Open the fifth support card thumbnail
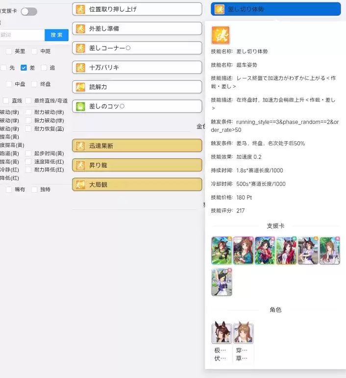 pos(308,251)
